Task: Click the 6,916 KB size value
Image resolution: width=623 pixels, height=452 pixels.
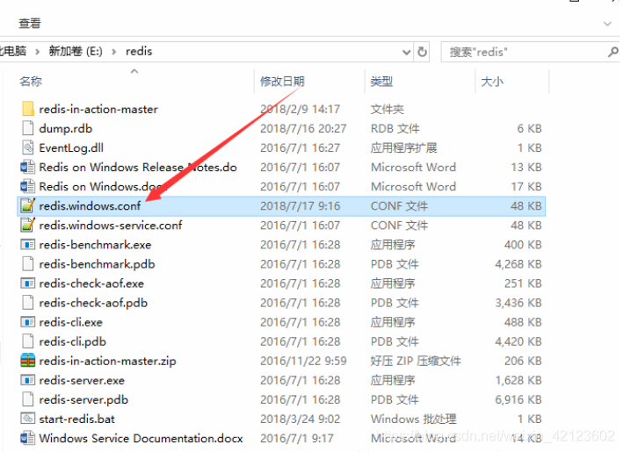Action: (518, 400)
